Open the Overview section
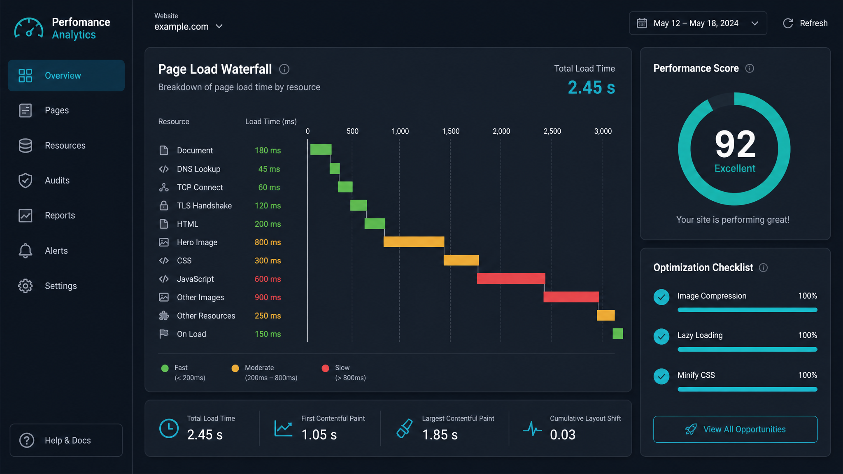The width and height of the screenshot is (843, 474). pyautogui.click(x=66, y=76)
